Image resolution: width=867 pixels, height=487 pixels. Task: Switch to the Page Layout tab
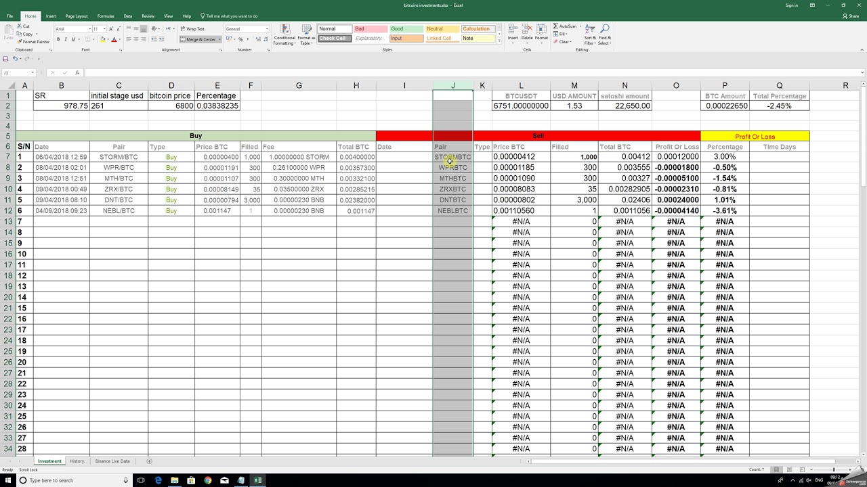(x=77, y=16)
